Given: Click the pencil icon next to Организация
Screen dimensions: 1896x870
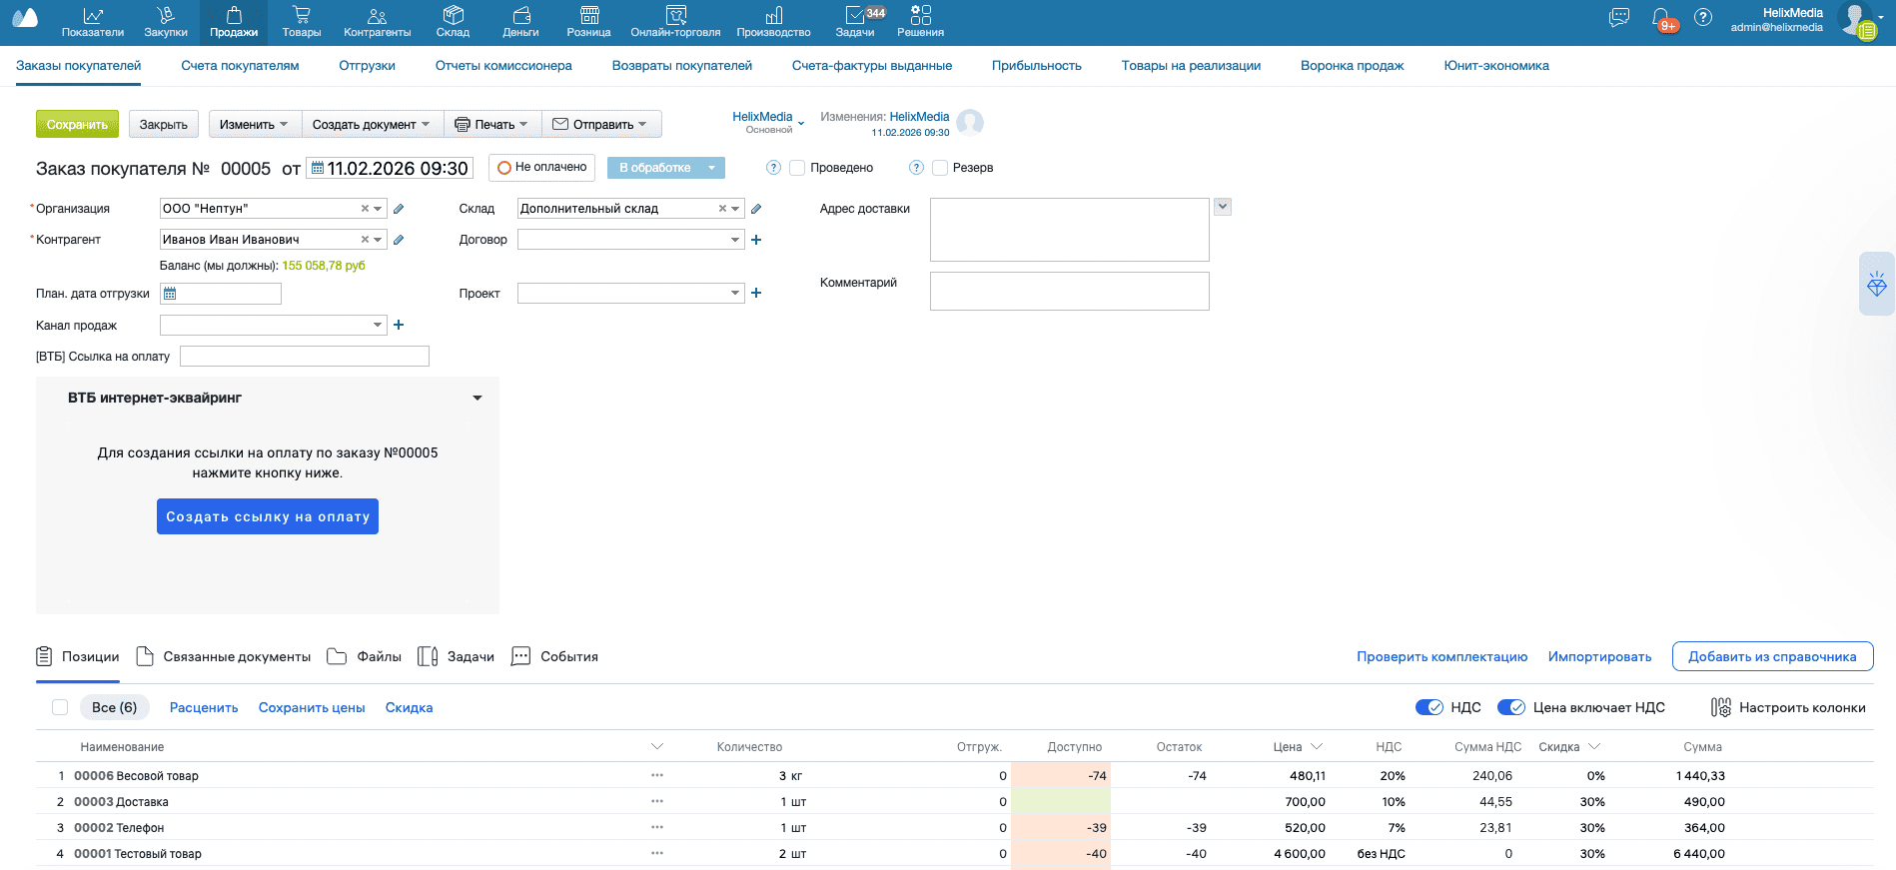Looking at the screenshot, I should tap(399, 209).
